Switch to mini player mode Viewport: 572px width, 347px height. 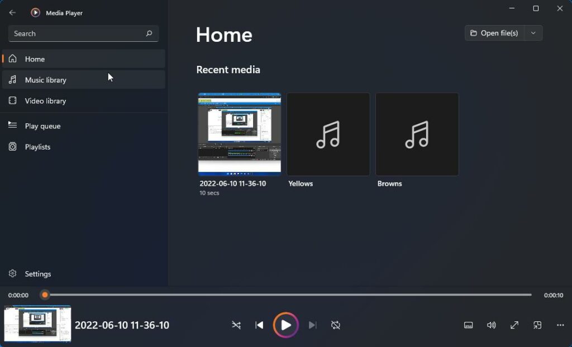click(x=537, y=325)
